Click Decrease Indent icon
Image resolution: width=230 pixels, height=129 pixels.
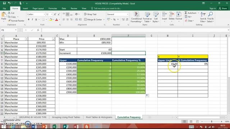coord(77,19)
